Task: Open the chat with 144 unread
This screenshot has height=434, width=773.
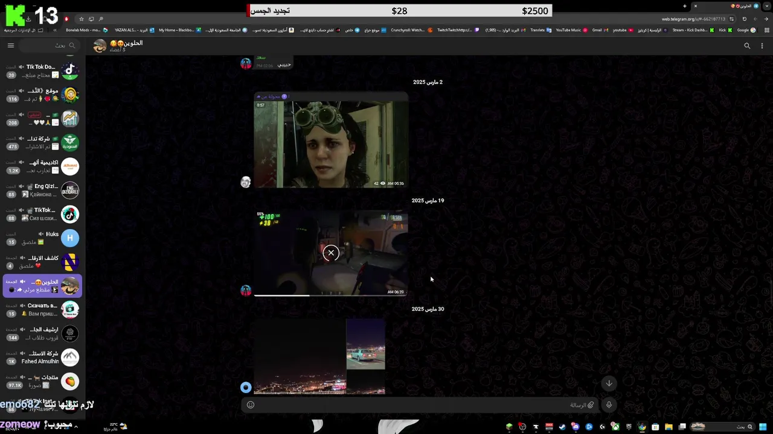Action: click(x=42, y=333)
